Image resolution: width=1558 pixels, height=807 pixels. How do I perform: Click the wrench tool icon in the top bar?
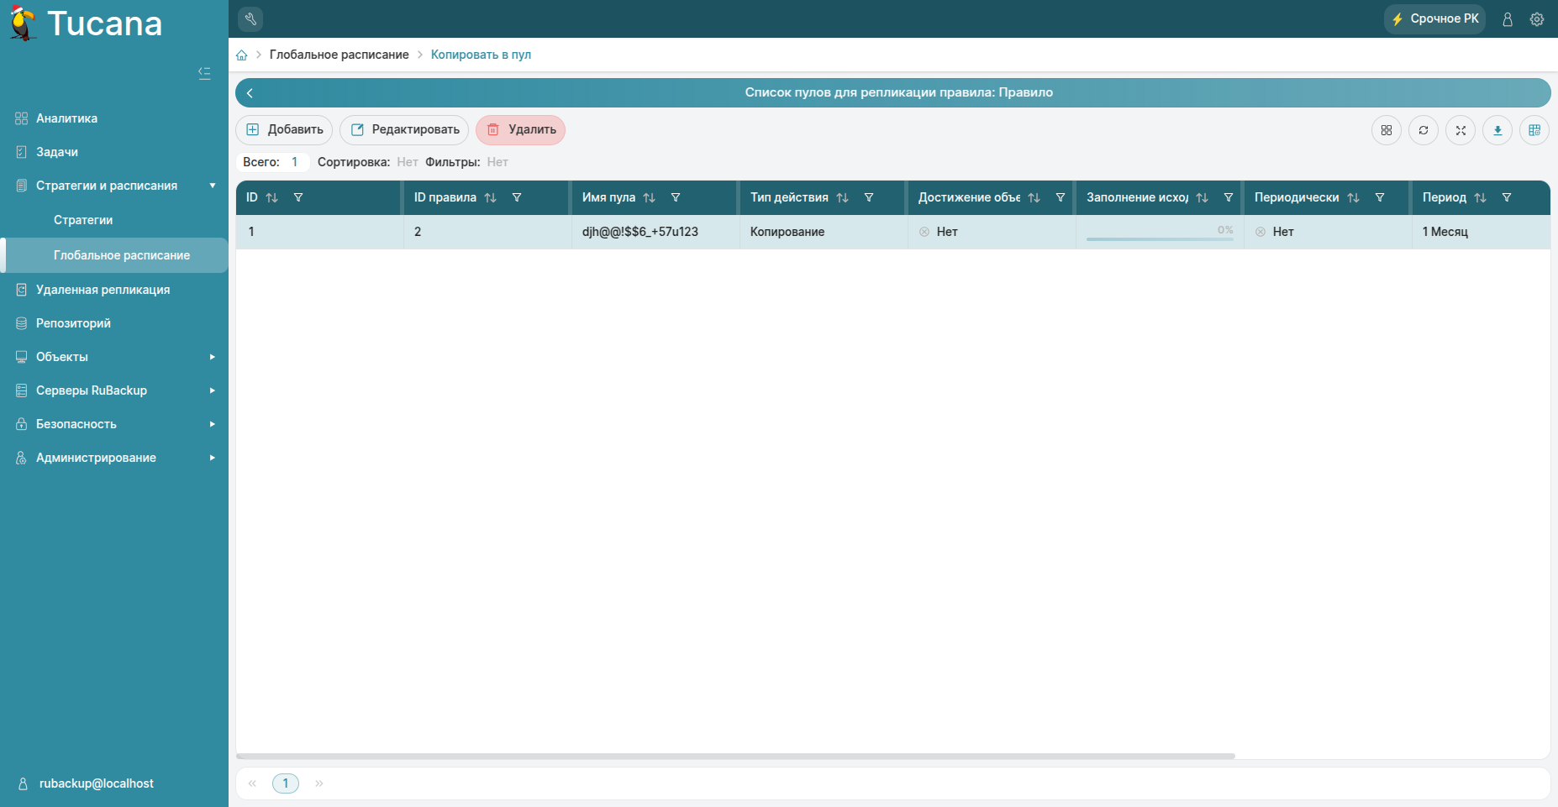point(250,18)
